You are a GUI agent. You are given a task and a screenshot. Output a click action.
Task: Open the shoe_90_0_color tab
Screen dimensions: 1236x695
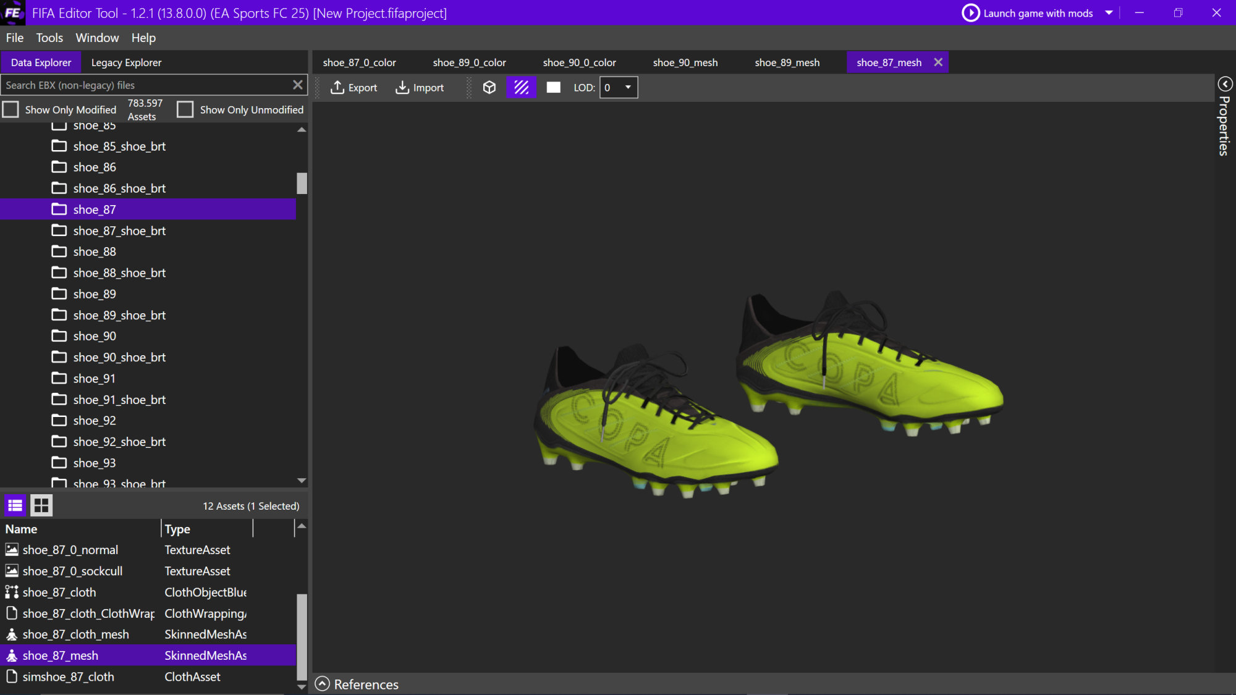click(x=579, y=62)
